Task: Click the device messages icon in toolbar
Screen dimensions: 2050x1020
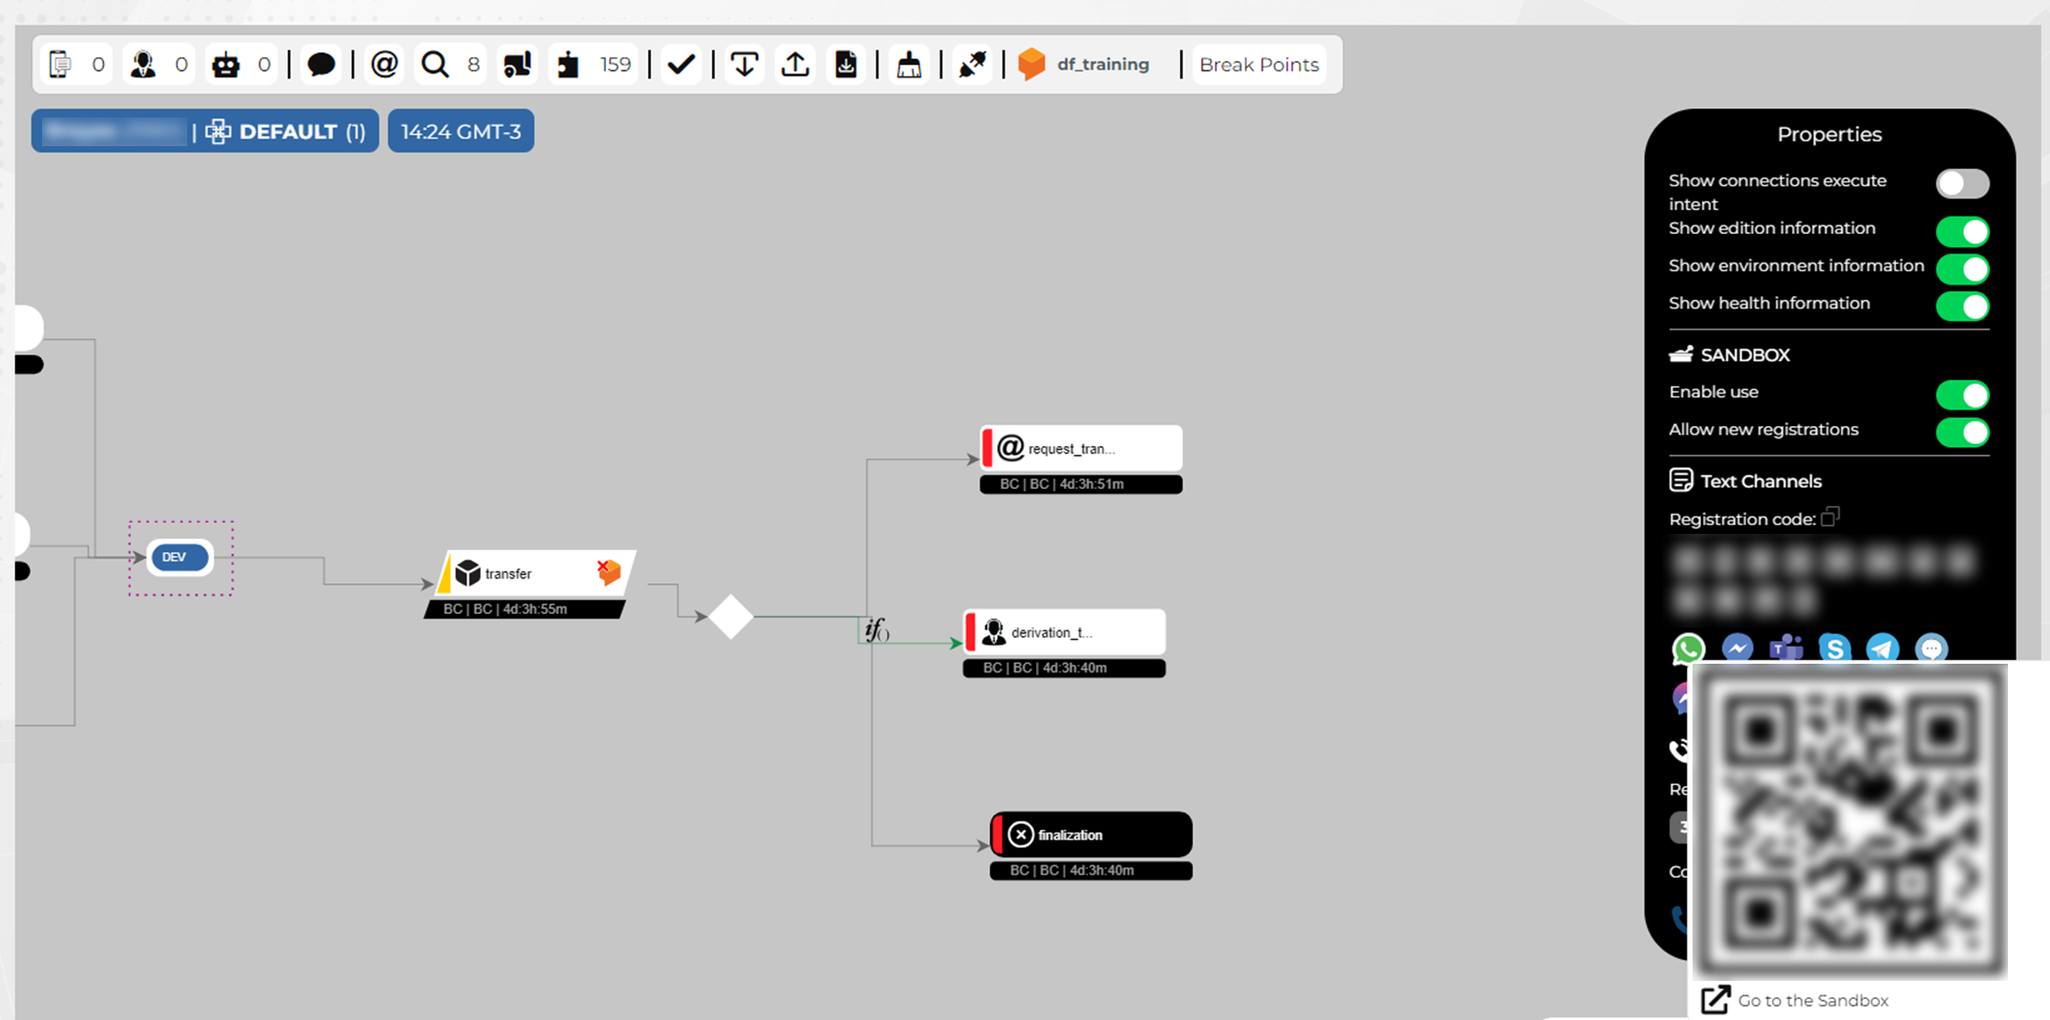Action: coord(60,65)
